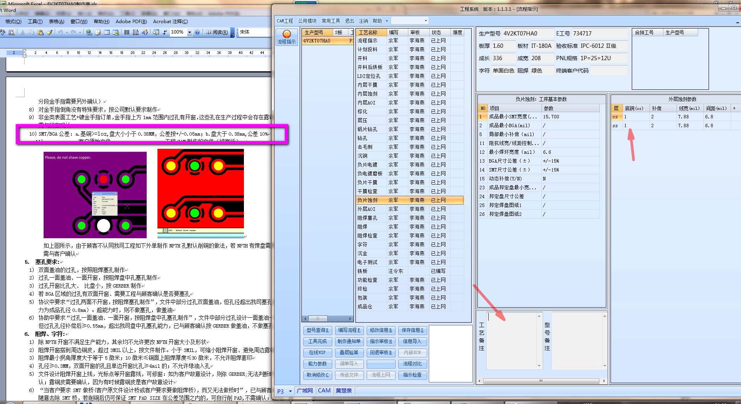Image resolution: width=741 pixels, height=404 pixels.
Task: Click the 编写流程F button
Action: [x=349, y=330]
